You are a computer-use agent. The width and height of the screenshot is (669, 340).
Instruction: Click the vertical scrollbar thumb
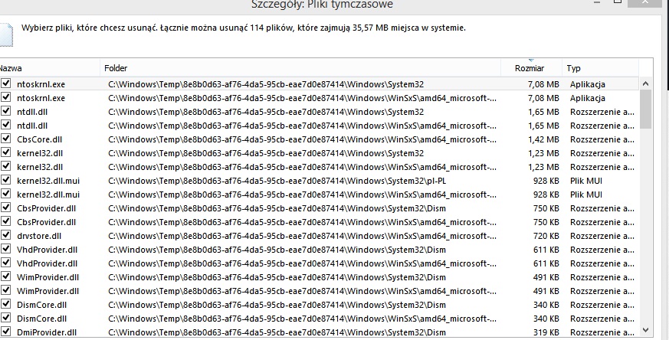tap(645, 110)
